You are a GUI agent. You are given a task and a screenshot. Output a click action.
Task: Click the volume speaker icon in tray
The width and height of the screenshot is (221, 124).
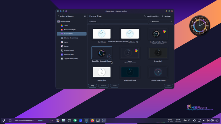click(194, 121)
